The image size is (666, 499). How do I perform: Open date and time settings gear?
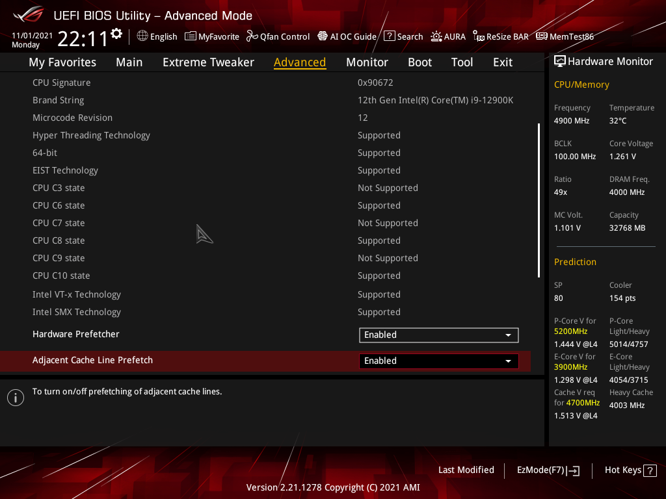tap(116, 34)
